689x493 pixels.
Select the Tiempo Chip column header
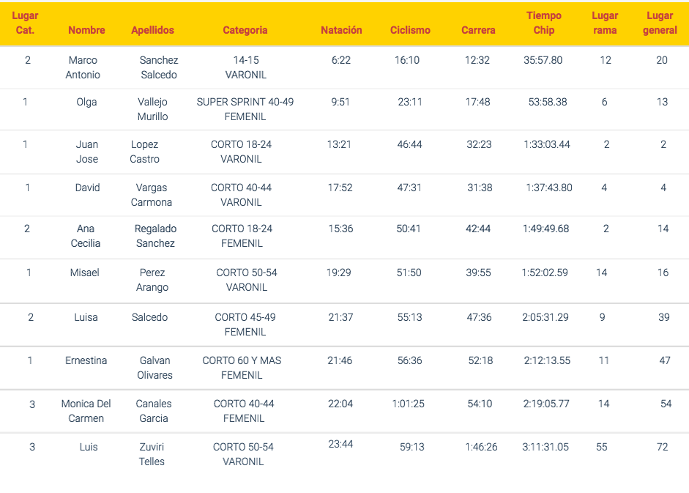[544, 23]
